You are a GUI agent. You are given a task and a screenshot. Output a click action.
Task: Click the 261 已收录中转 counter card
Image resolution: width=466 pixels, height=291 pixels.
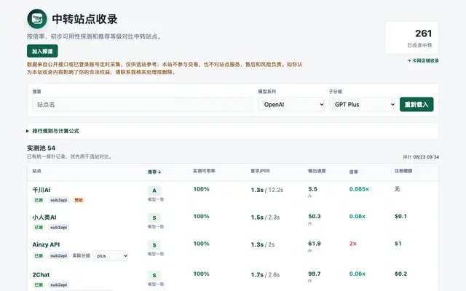[x=411, y=37]
